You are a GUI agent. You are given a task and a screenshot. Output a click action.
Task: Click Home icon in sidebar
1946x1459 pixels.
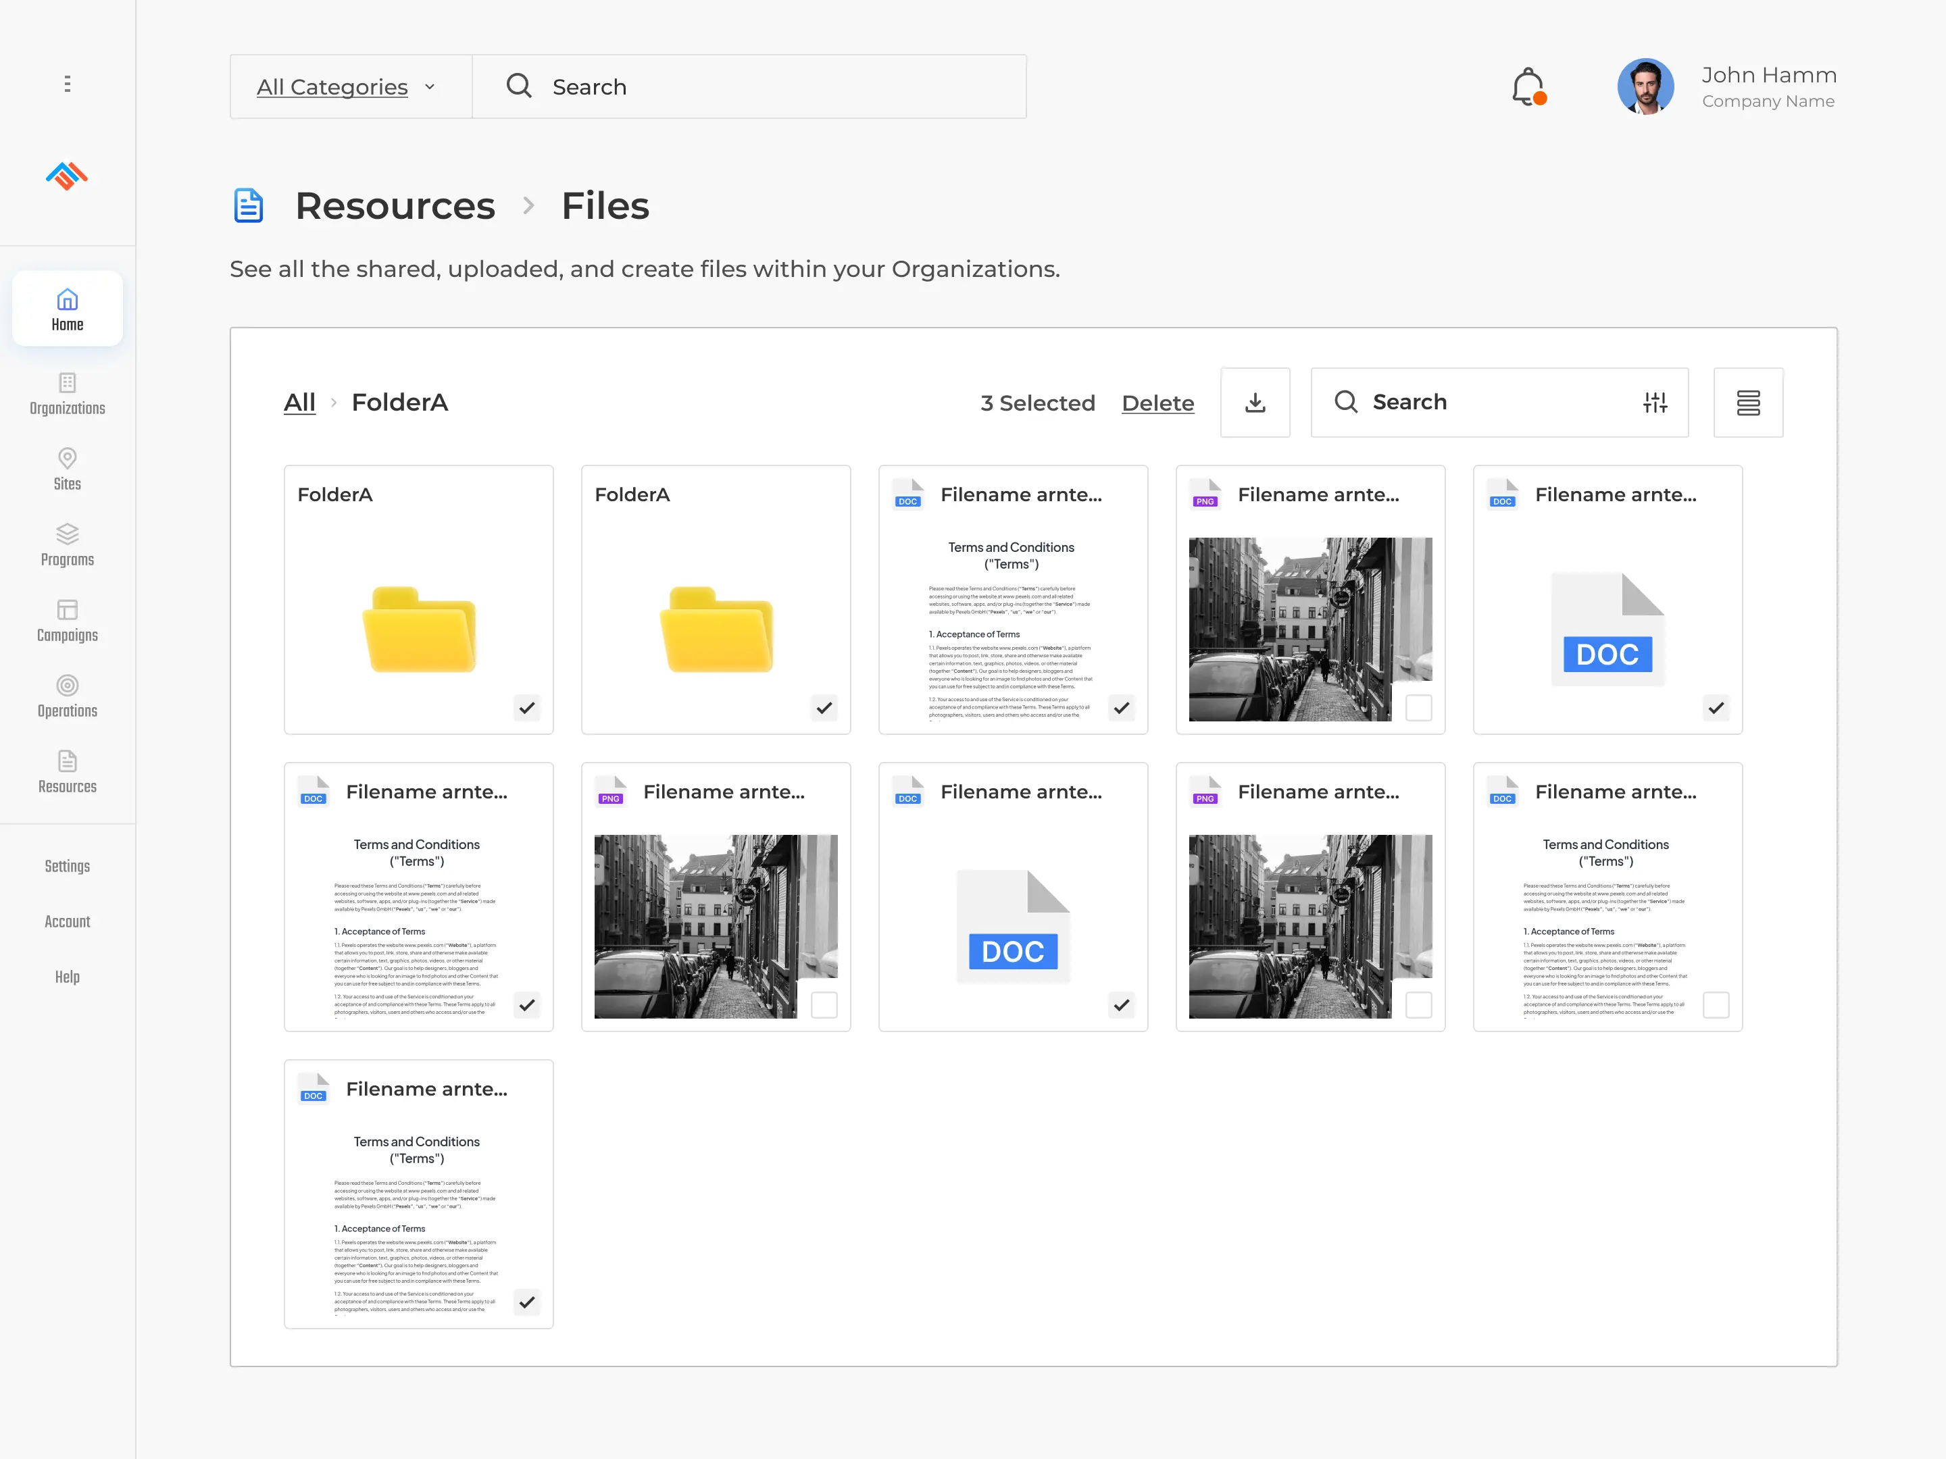coord(68,300)
